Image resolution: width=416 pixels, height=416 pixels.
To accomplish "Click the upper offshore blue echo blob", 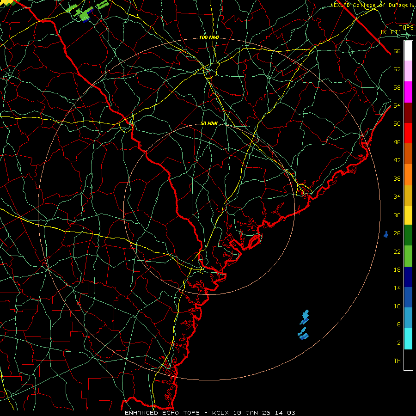I will tap(305, 317).
